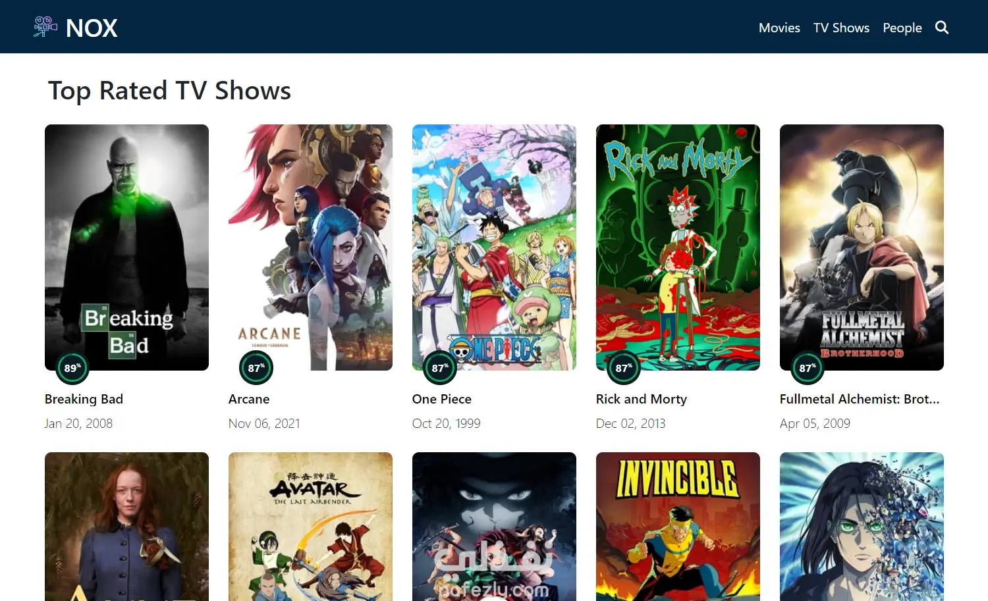Viewport: 988px width, 601px height.
Task: Open the Arcane poster
Action: pos(310,248)
